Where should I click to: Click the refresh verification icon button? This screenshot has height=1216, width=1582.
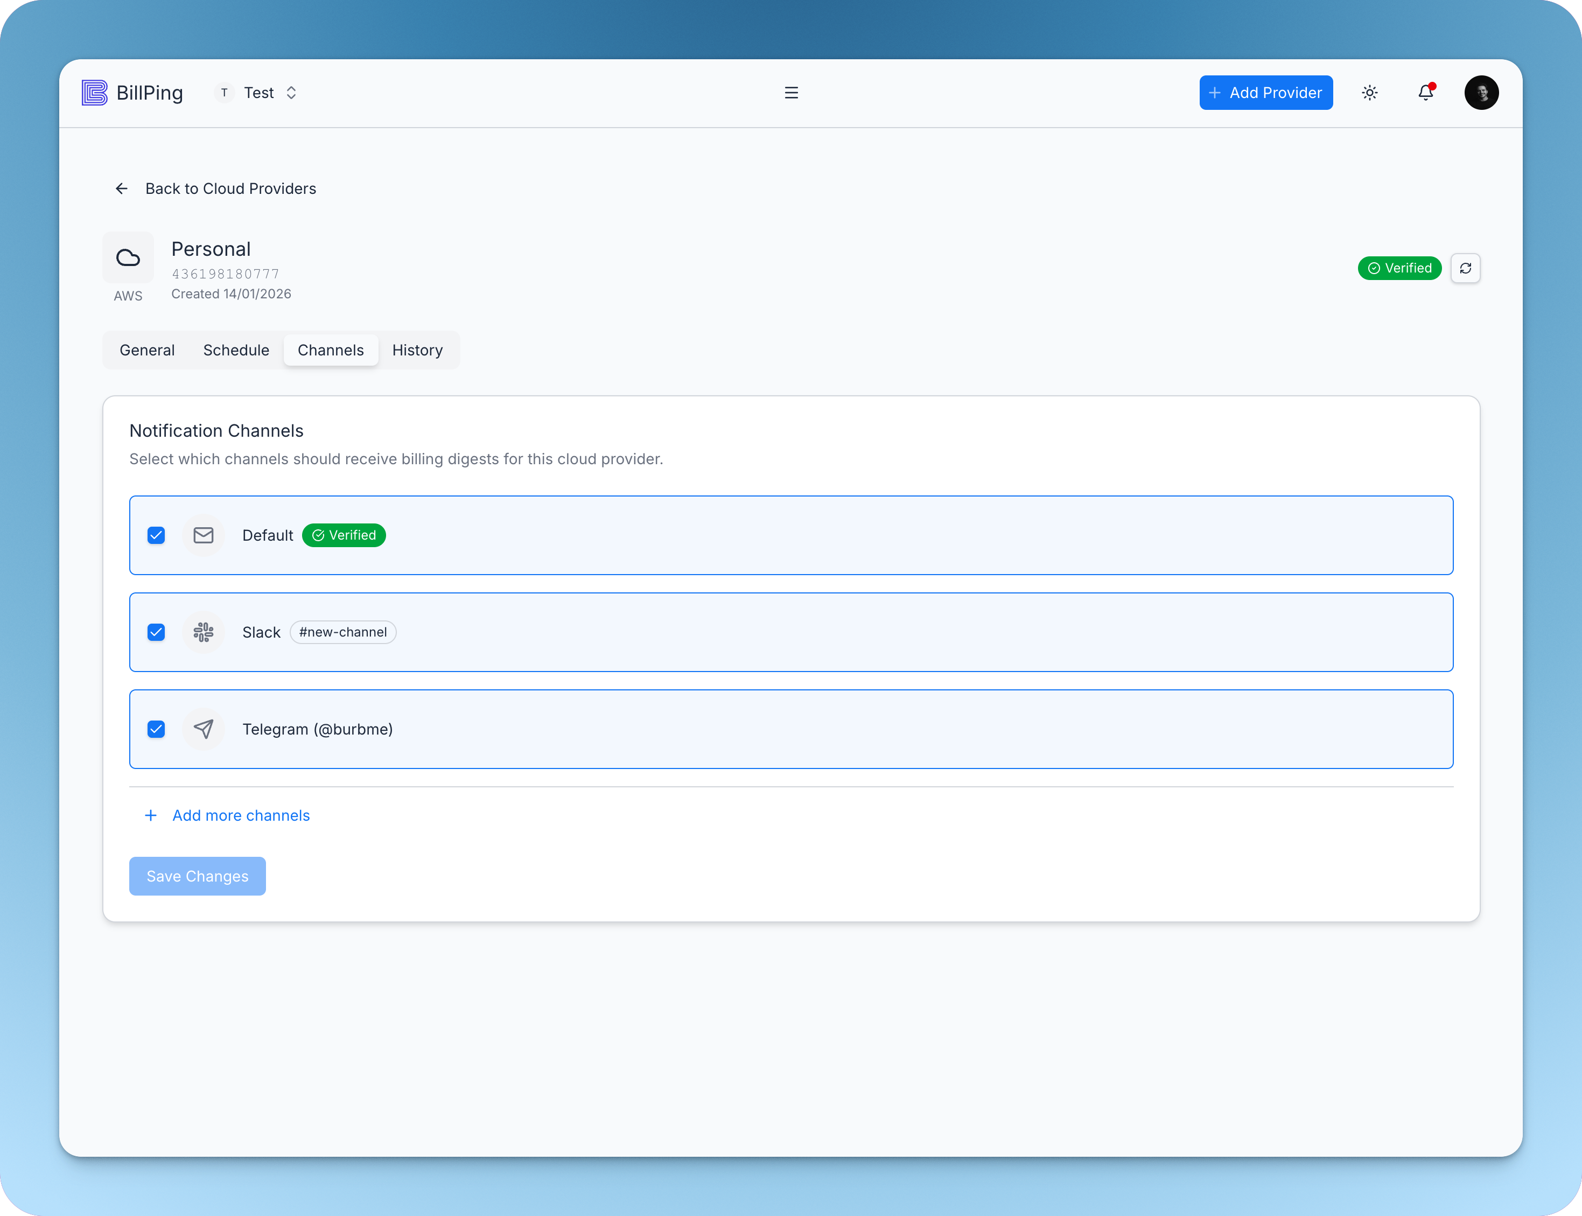tap(1465, 269)
